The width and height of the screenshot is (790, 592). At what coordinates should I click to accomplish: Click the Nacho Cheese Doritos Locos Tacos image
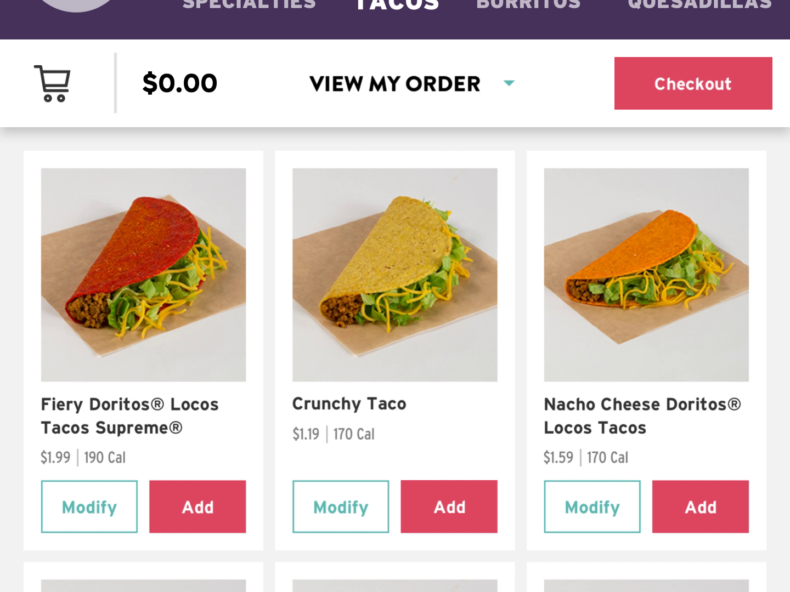pos(646,274)
